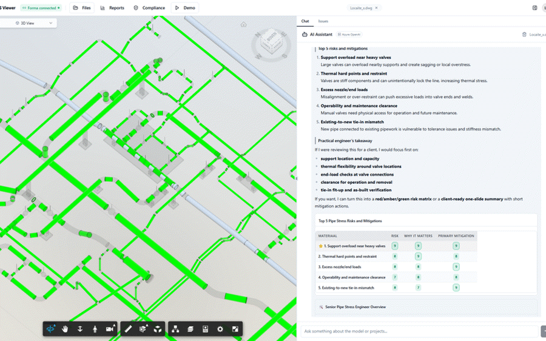Click the Forma connected status badge
The image size is (546, 341).
click(41, 8)
